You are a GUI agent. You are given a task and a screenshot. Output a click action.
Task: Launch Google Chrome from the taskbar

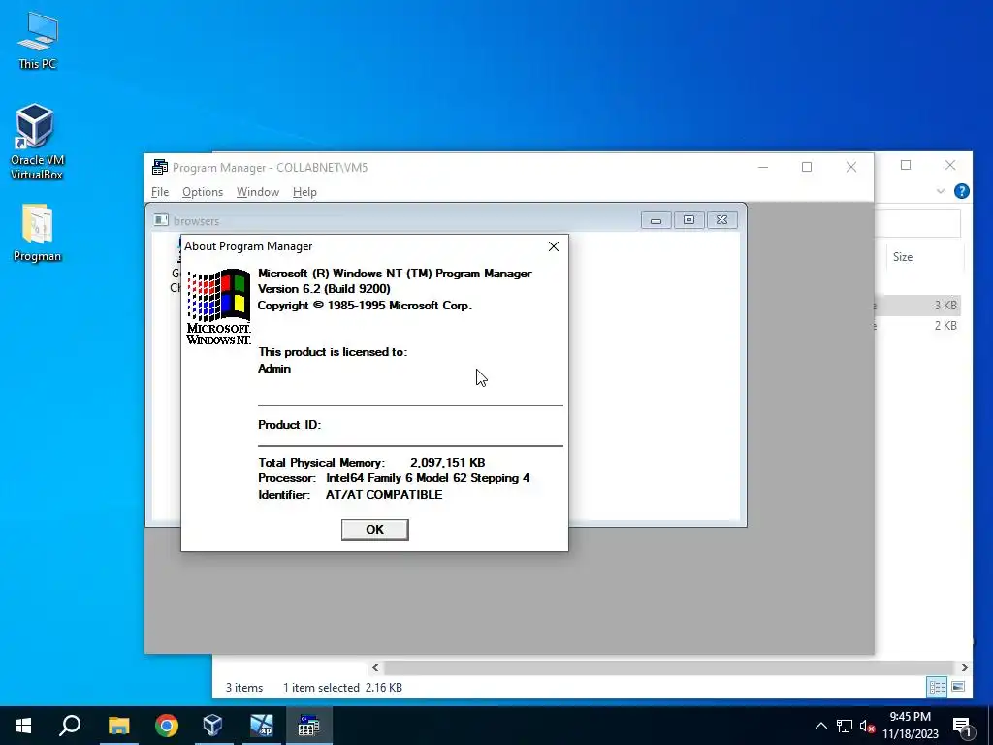click(x=166, y=726)
